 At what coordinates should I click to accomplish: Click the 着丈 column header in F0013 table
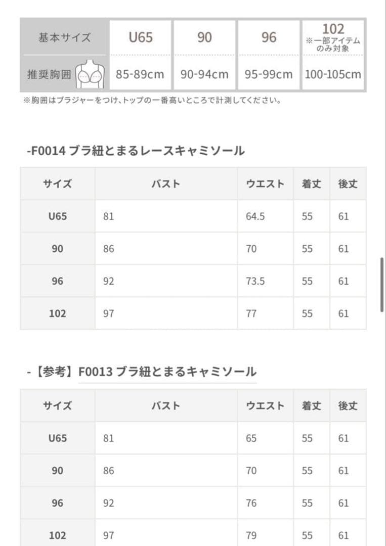311,405
